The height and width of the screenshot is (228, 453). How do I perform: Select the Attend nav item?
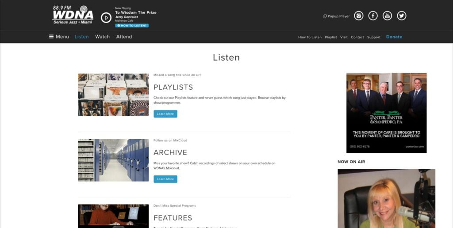pos(124,37)
